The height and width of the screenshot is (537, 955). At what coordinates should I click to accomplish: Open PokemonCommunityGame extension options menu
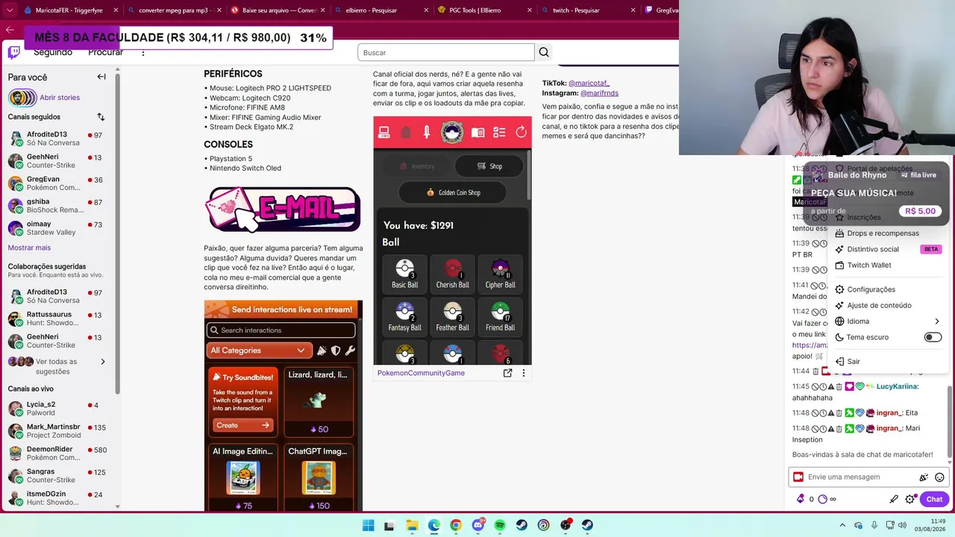(x=523, y=373)
